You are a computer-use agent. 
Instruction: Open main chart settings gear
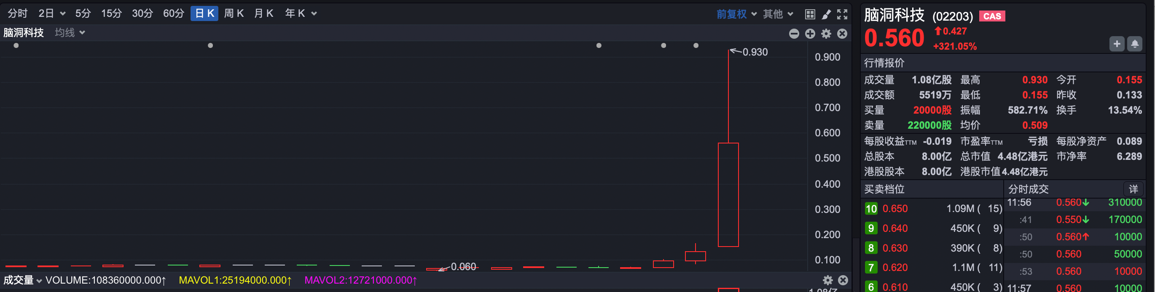(826, 34)
